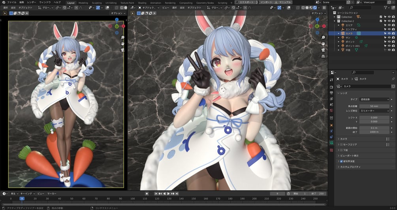Open the Object properties tab icon
The width and height of the screenshot is (397, 210).
[x=331, y=125]
